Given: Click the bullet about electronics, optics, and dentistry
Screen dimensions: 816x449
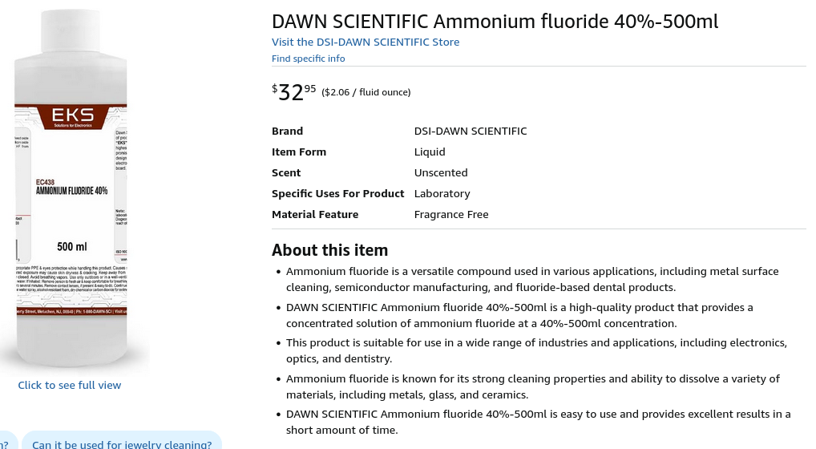Looking at the screenshot, I should coord(536,350).
